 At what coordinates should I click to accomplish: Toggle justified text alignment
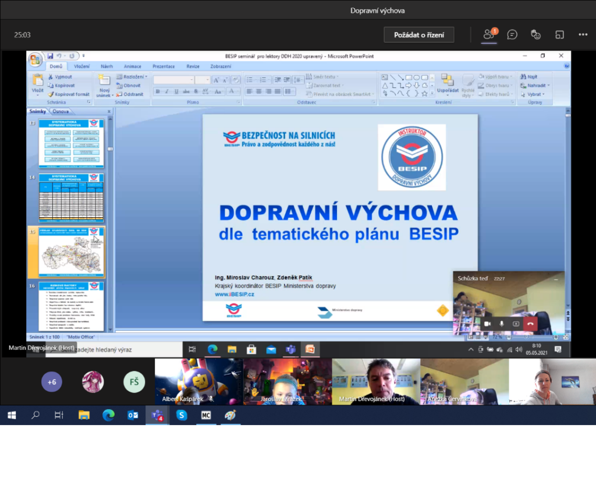pos(278,91)
